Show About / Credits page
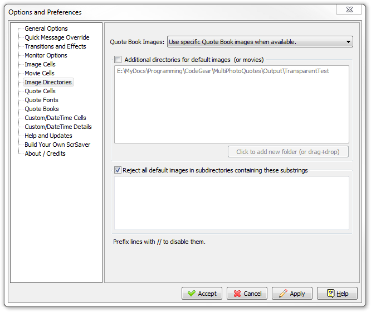This screenshot has width=371, height=312. coord(45,153)
